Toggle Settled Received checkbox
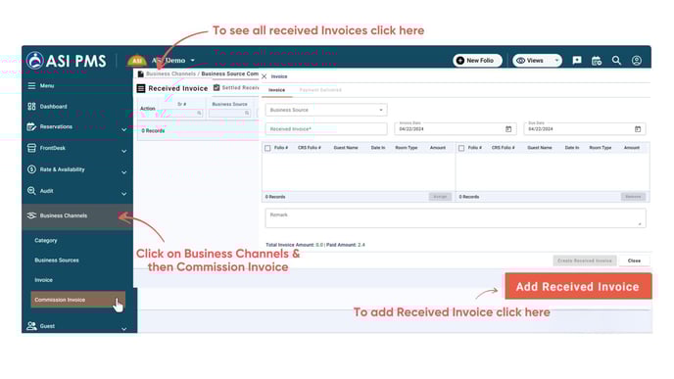 pyautogui.click(x=217, y=88)
